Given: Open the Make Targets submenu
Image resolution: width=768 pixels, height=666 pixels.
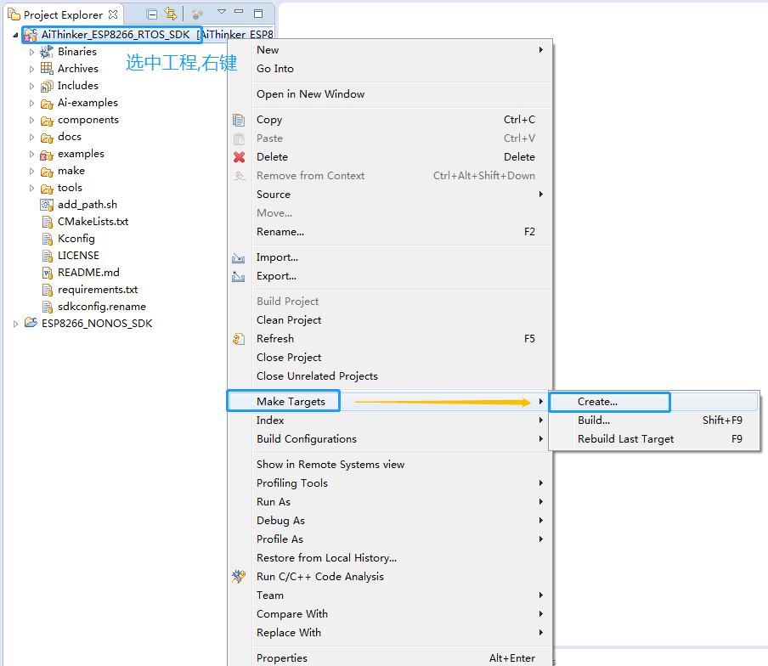Looking at the screenshot, I should 390,402.
